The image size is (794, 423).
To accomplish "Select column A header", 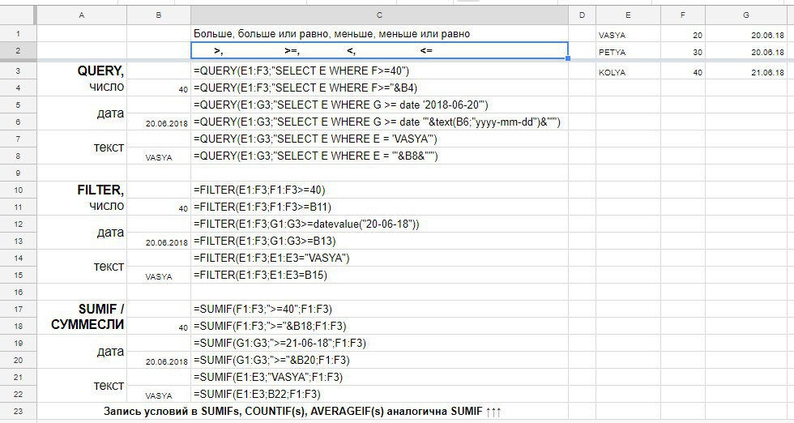I will 82,15.
